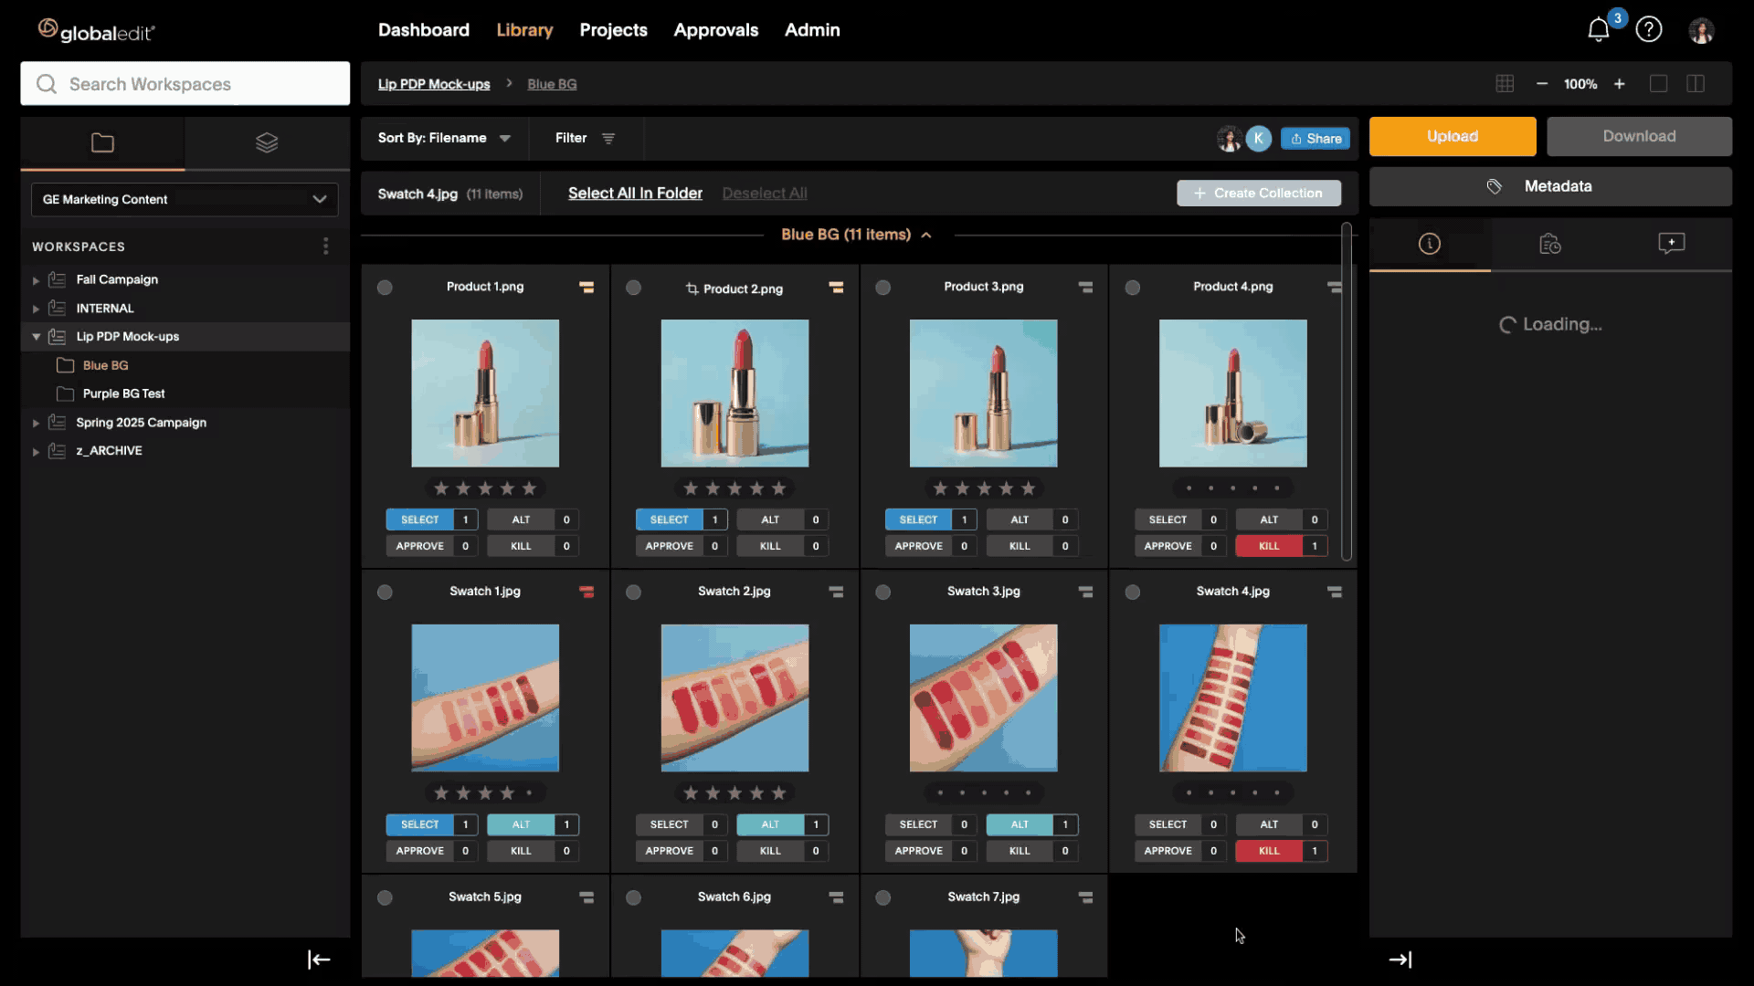Switch to split pane view icon
The image size is (1754, 986).
coord(1696,84)
